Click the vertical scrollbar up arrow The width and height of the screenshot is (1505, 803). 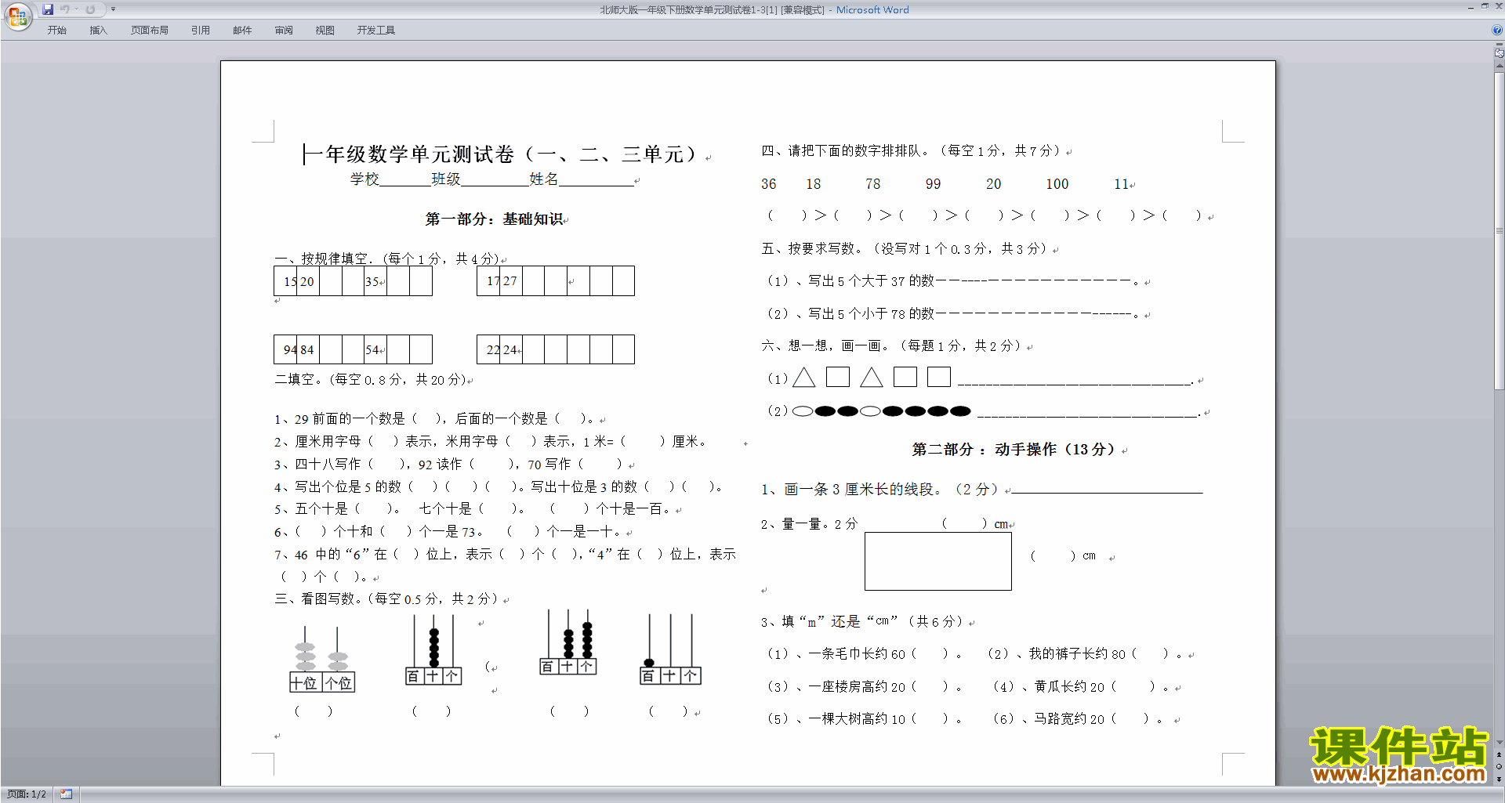pos(1499,67)
